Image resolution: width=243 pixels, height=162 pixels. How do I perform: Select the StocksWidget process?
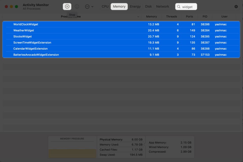click(x=121, y=36)
